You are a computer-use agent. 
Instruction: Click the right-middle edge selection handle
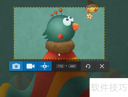[104, 33]
